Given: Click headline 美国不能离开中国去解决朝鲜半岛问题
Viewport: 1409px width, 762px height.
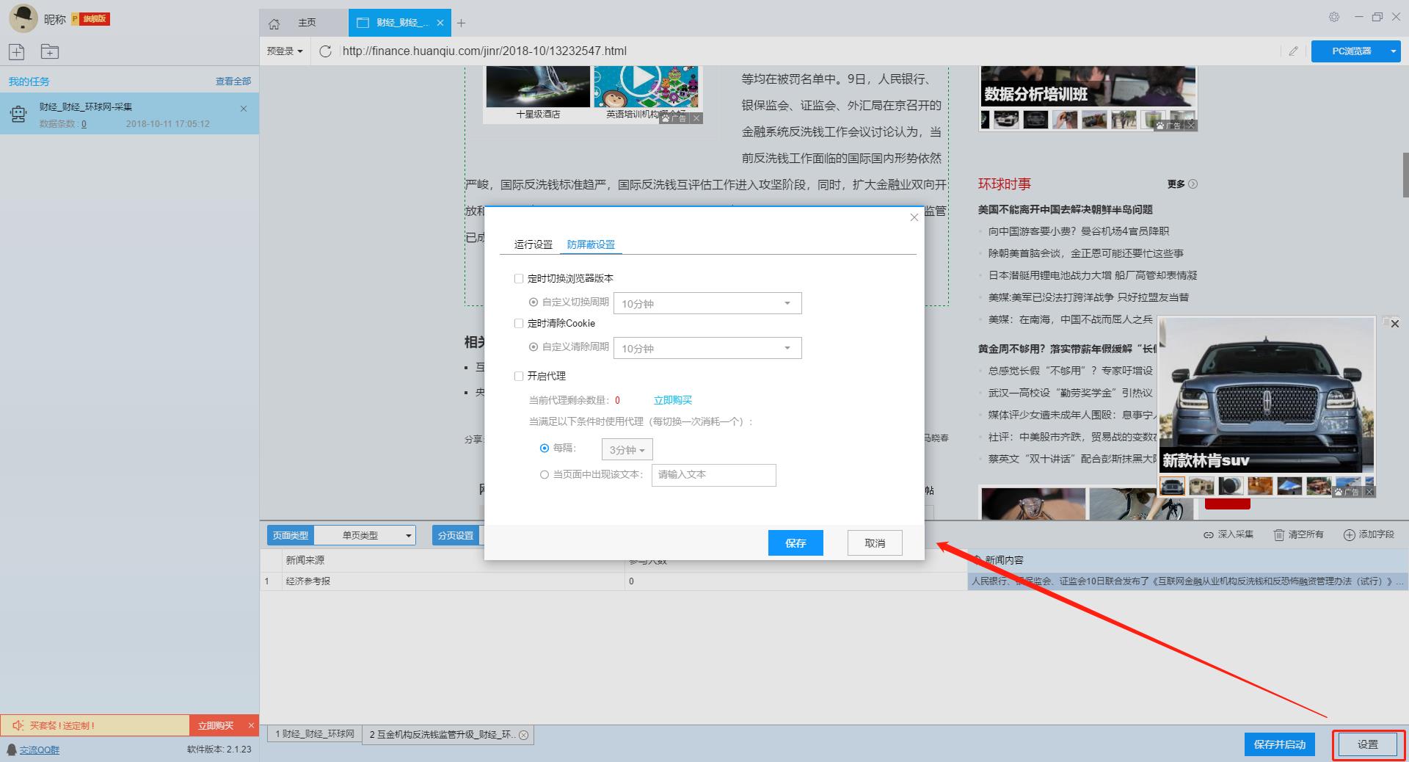Looking at the screenshot, I should point(1065,209).
